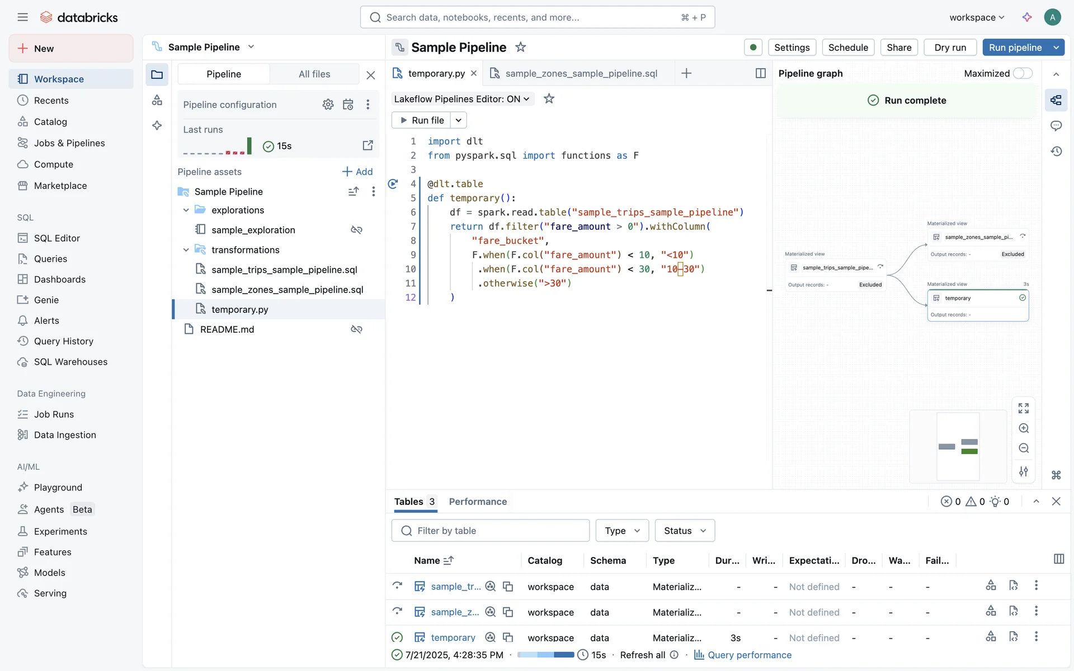Open the Query performance link
1074x671 pixels.
[749, 655]
